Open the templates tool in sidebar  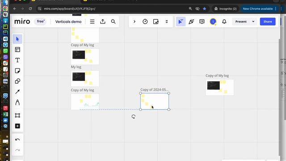17,50
